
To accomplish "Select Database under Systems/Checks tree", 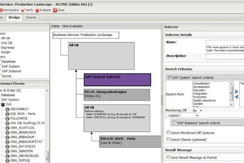I will pos(8,95).
